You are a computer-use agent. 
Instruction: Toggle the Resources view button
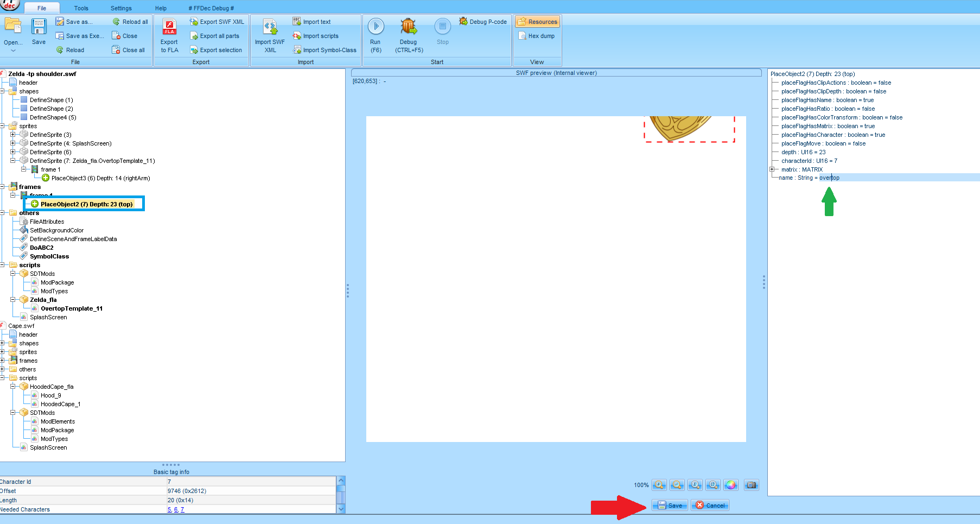point(537,22)
